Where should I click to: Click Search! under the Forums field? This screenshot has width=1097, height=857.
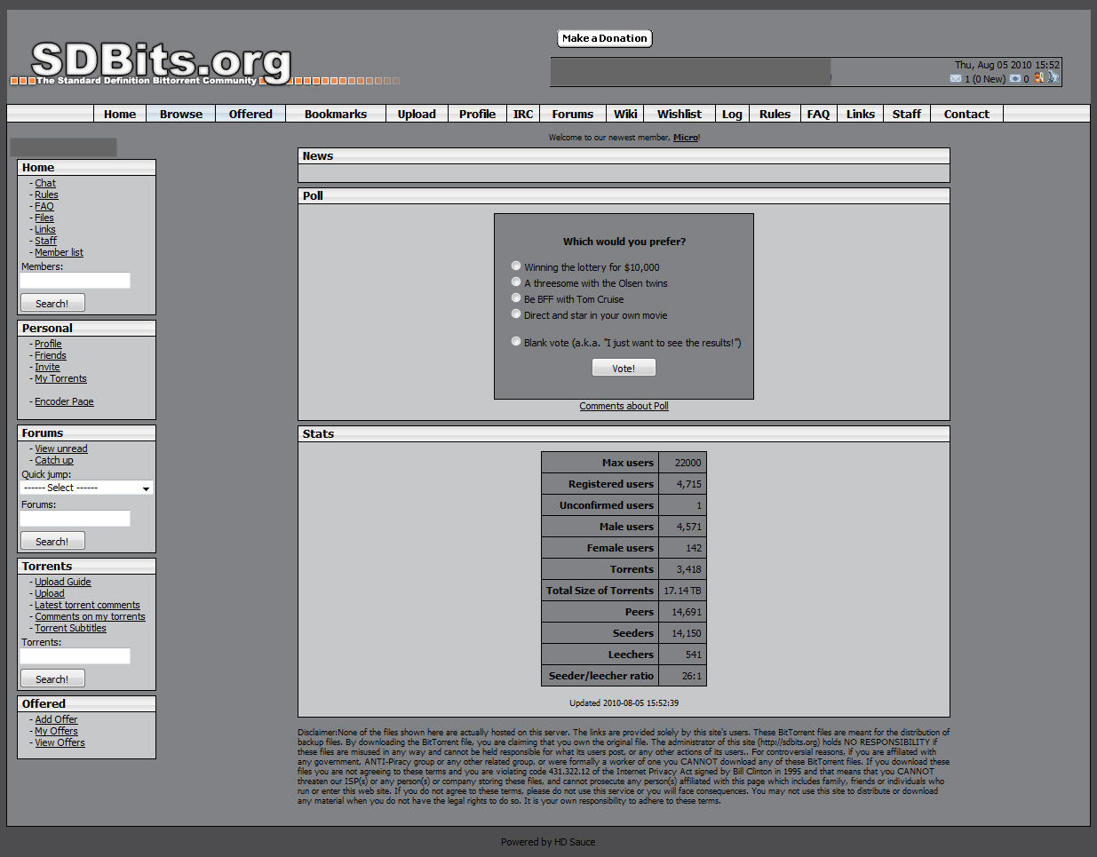(x=52, y=541)
